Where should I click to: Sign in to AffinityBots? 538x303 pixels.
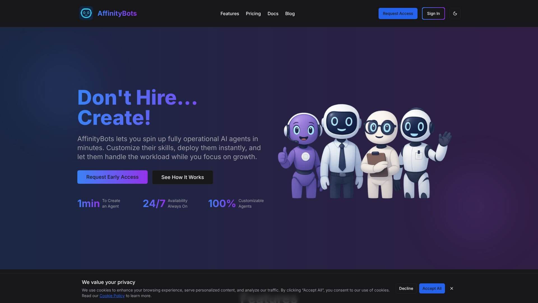click(x=433, y=13)
